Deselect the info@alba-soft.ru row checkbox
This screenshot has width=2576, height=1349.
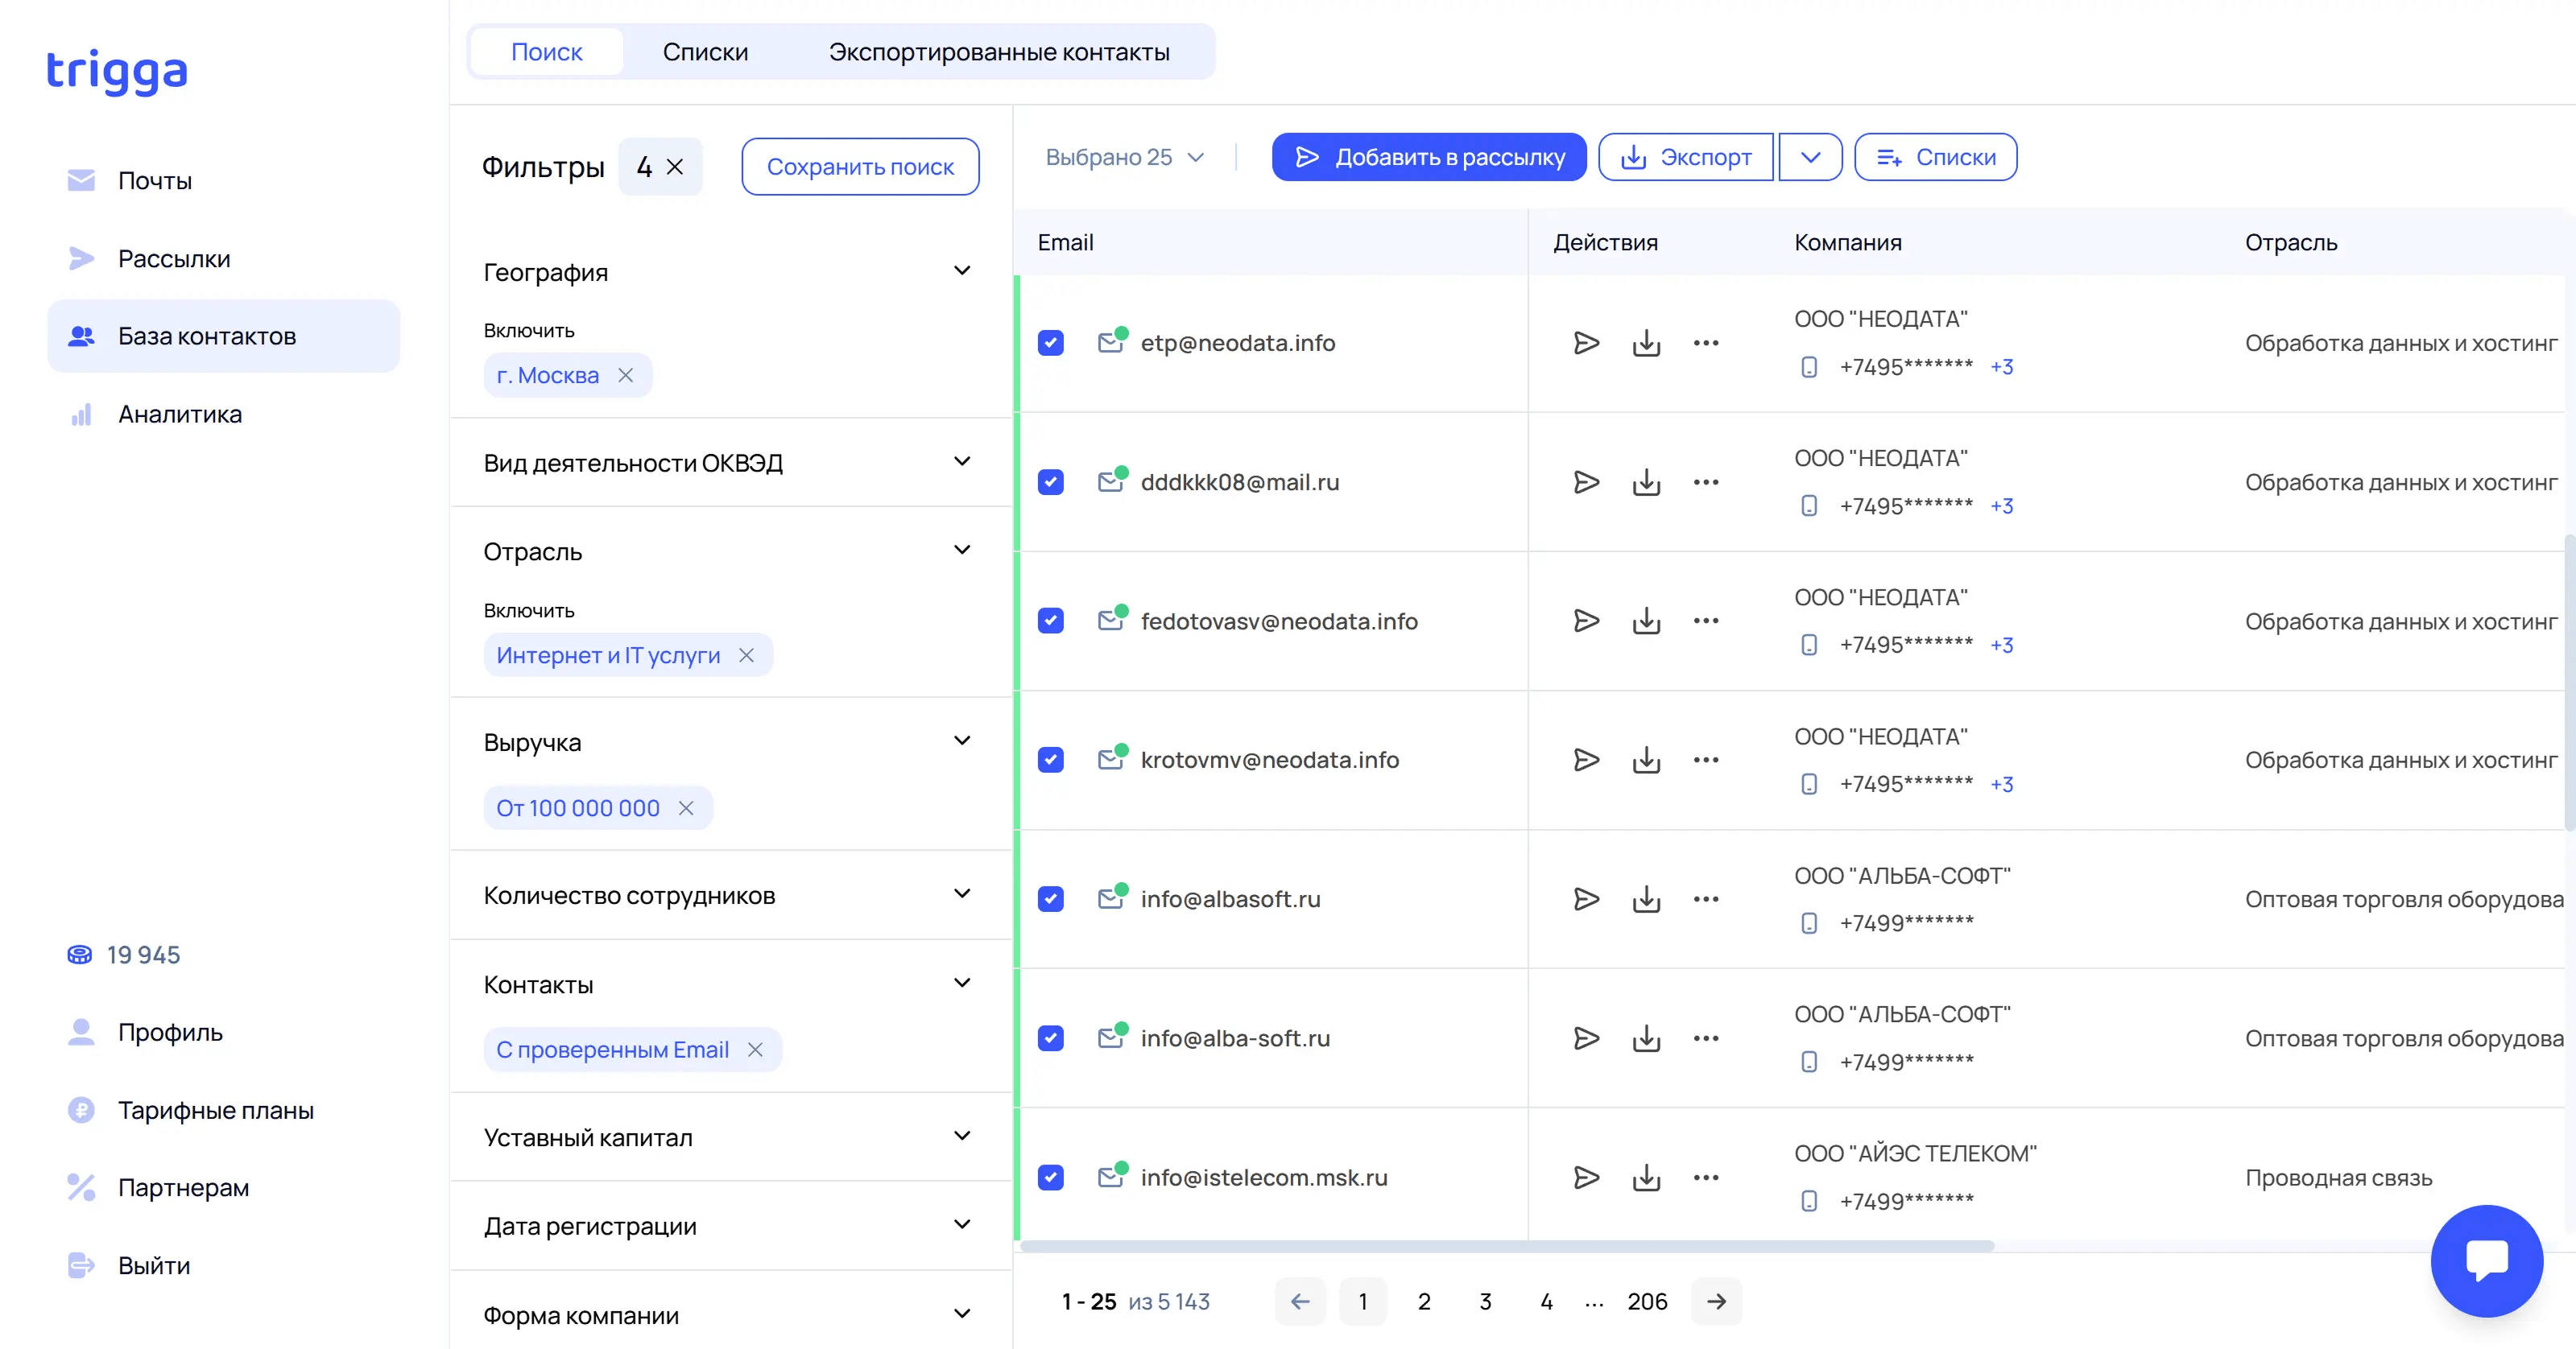click(x=1050, y=1038)
